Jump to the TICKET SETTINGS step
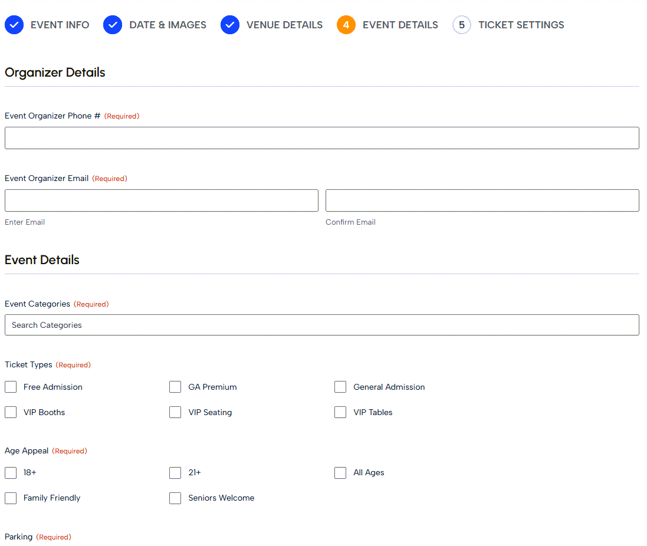Image resolution: width=647 pixels, height=546 pixels. [x=521, y=25]
